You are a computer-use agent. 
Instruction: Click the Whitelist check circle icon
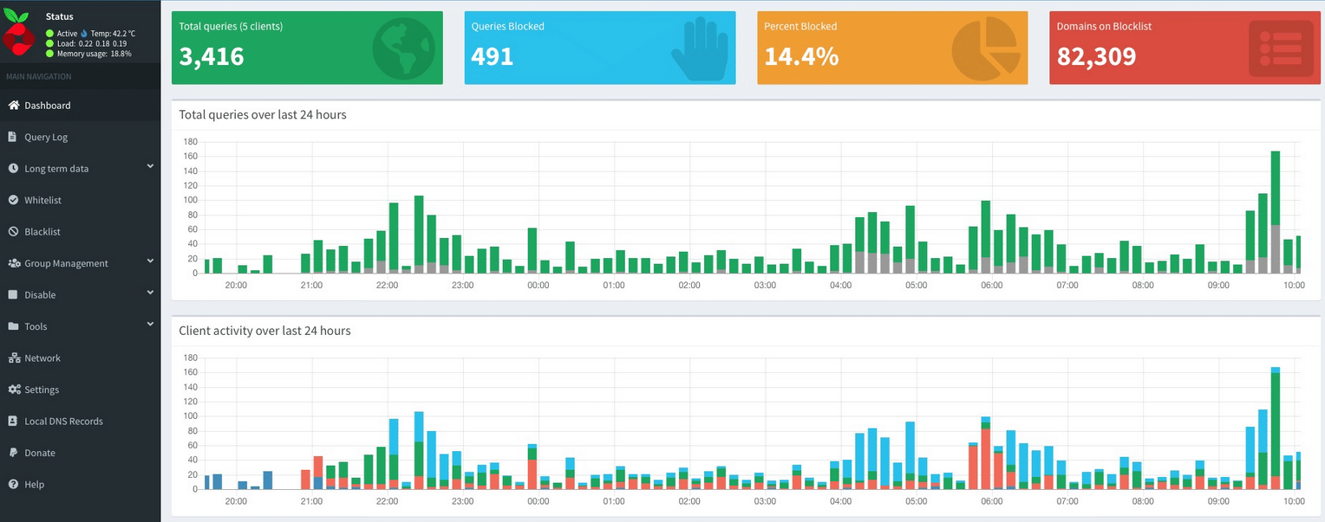13,200
